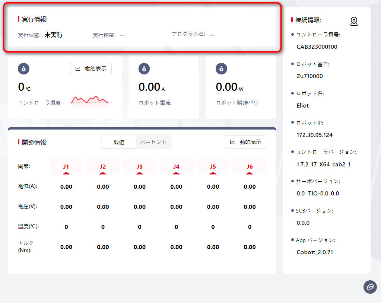Select the J1 joint header
The width and height of the screenshot is (381, 303).
[66, 166]
